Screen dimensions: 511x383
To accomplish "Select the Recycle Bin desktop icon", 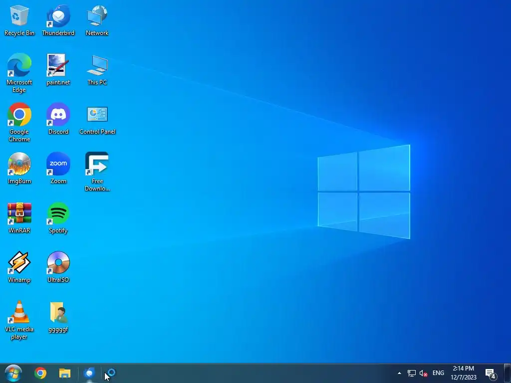I will point(19,20).
